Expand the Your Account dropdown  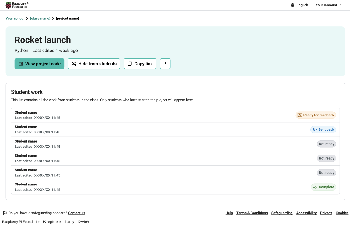(329, 5)
